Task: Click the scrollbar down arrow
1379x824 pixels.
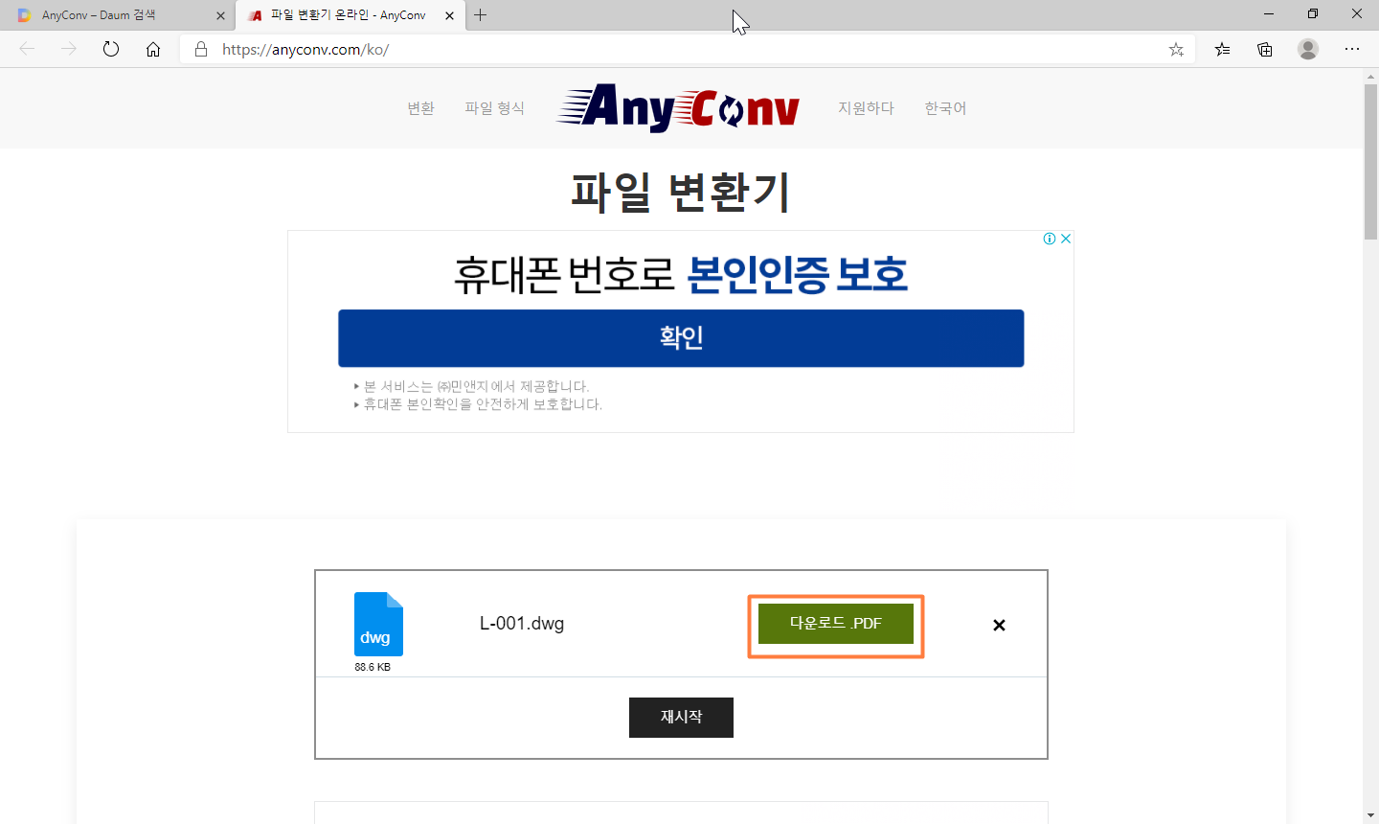Action: [x=1370, y=815]
